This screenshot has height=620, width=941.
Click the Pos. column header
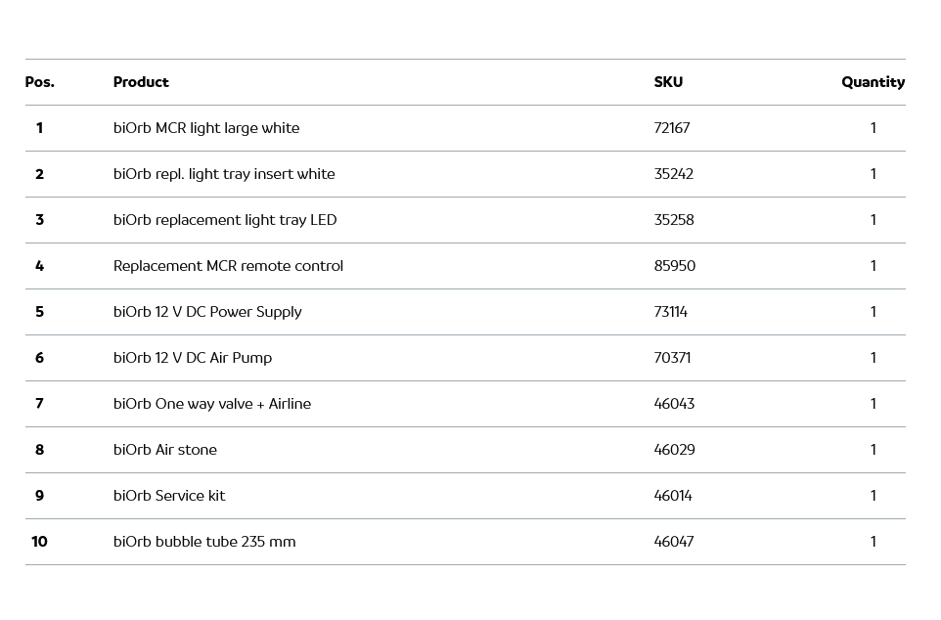coord(39,82)
